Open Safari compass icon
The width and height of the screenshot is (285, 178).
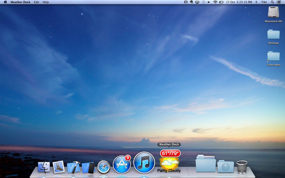point(103,166)
